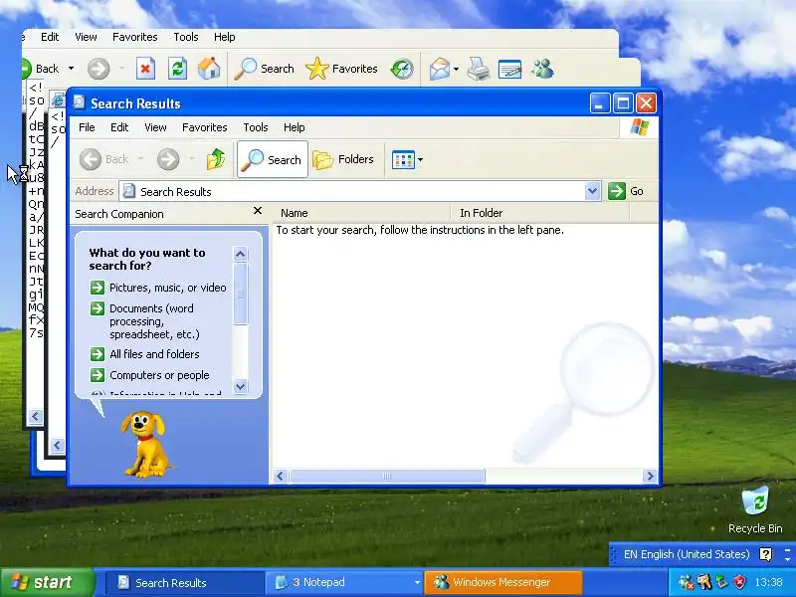This screenshot has height=597, width=796.
Task: Click the Go button next to Address bar
Action: point(626,191)
